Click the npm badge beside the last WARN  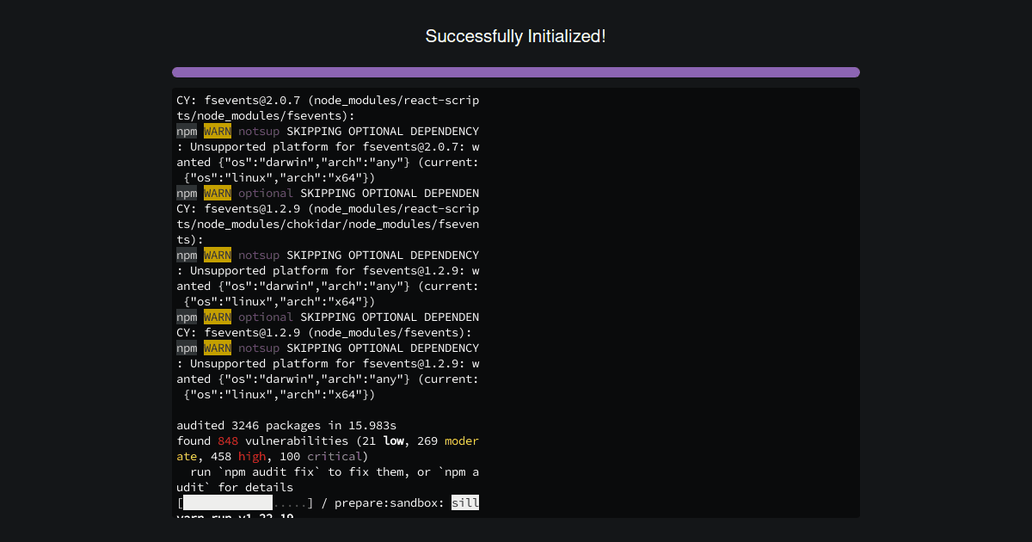187,348
